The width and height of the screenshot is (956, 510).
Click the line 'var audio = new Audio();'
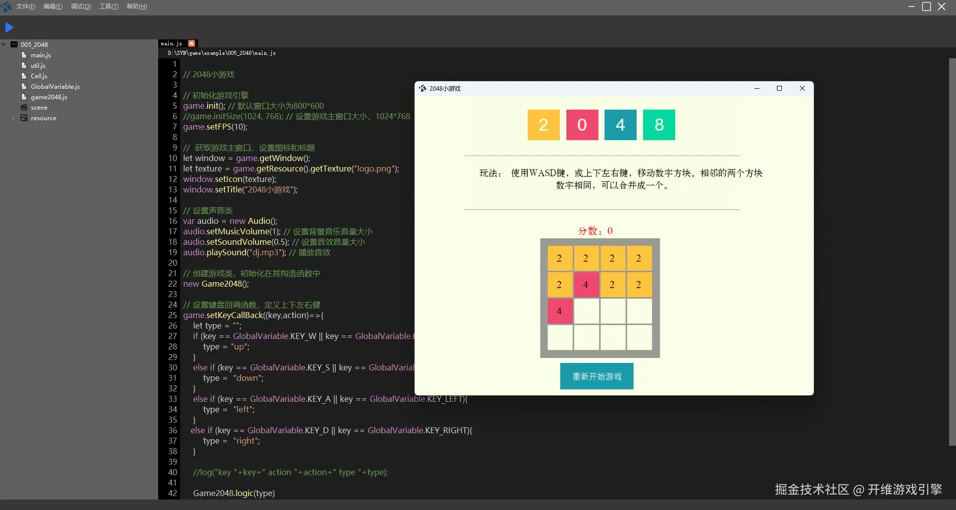[x=231, y=221]
